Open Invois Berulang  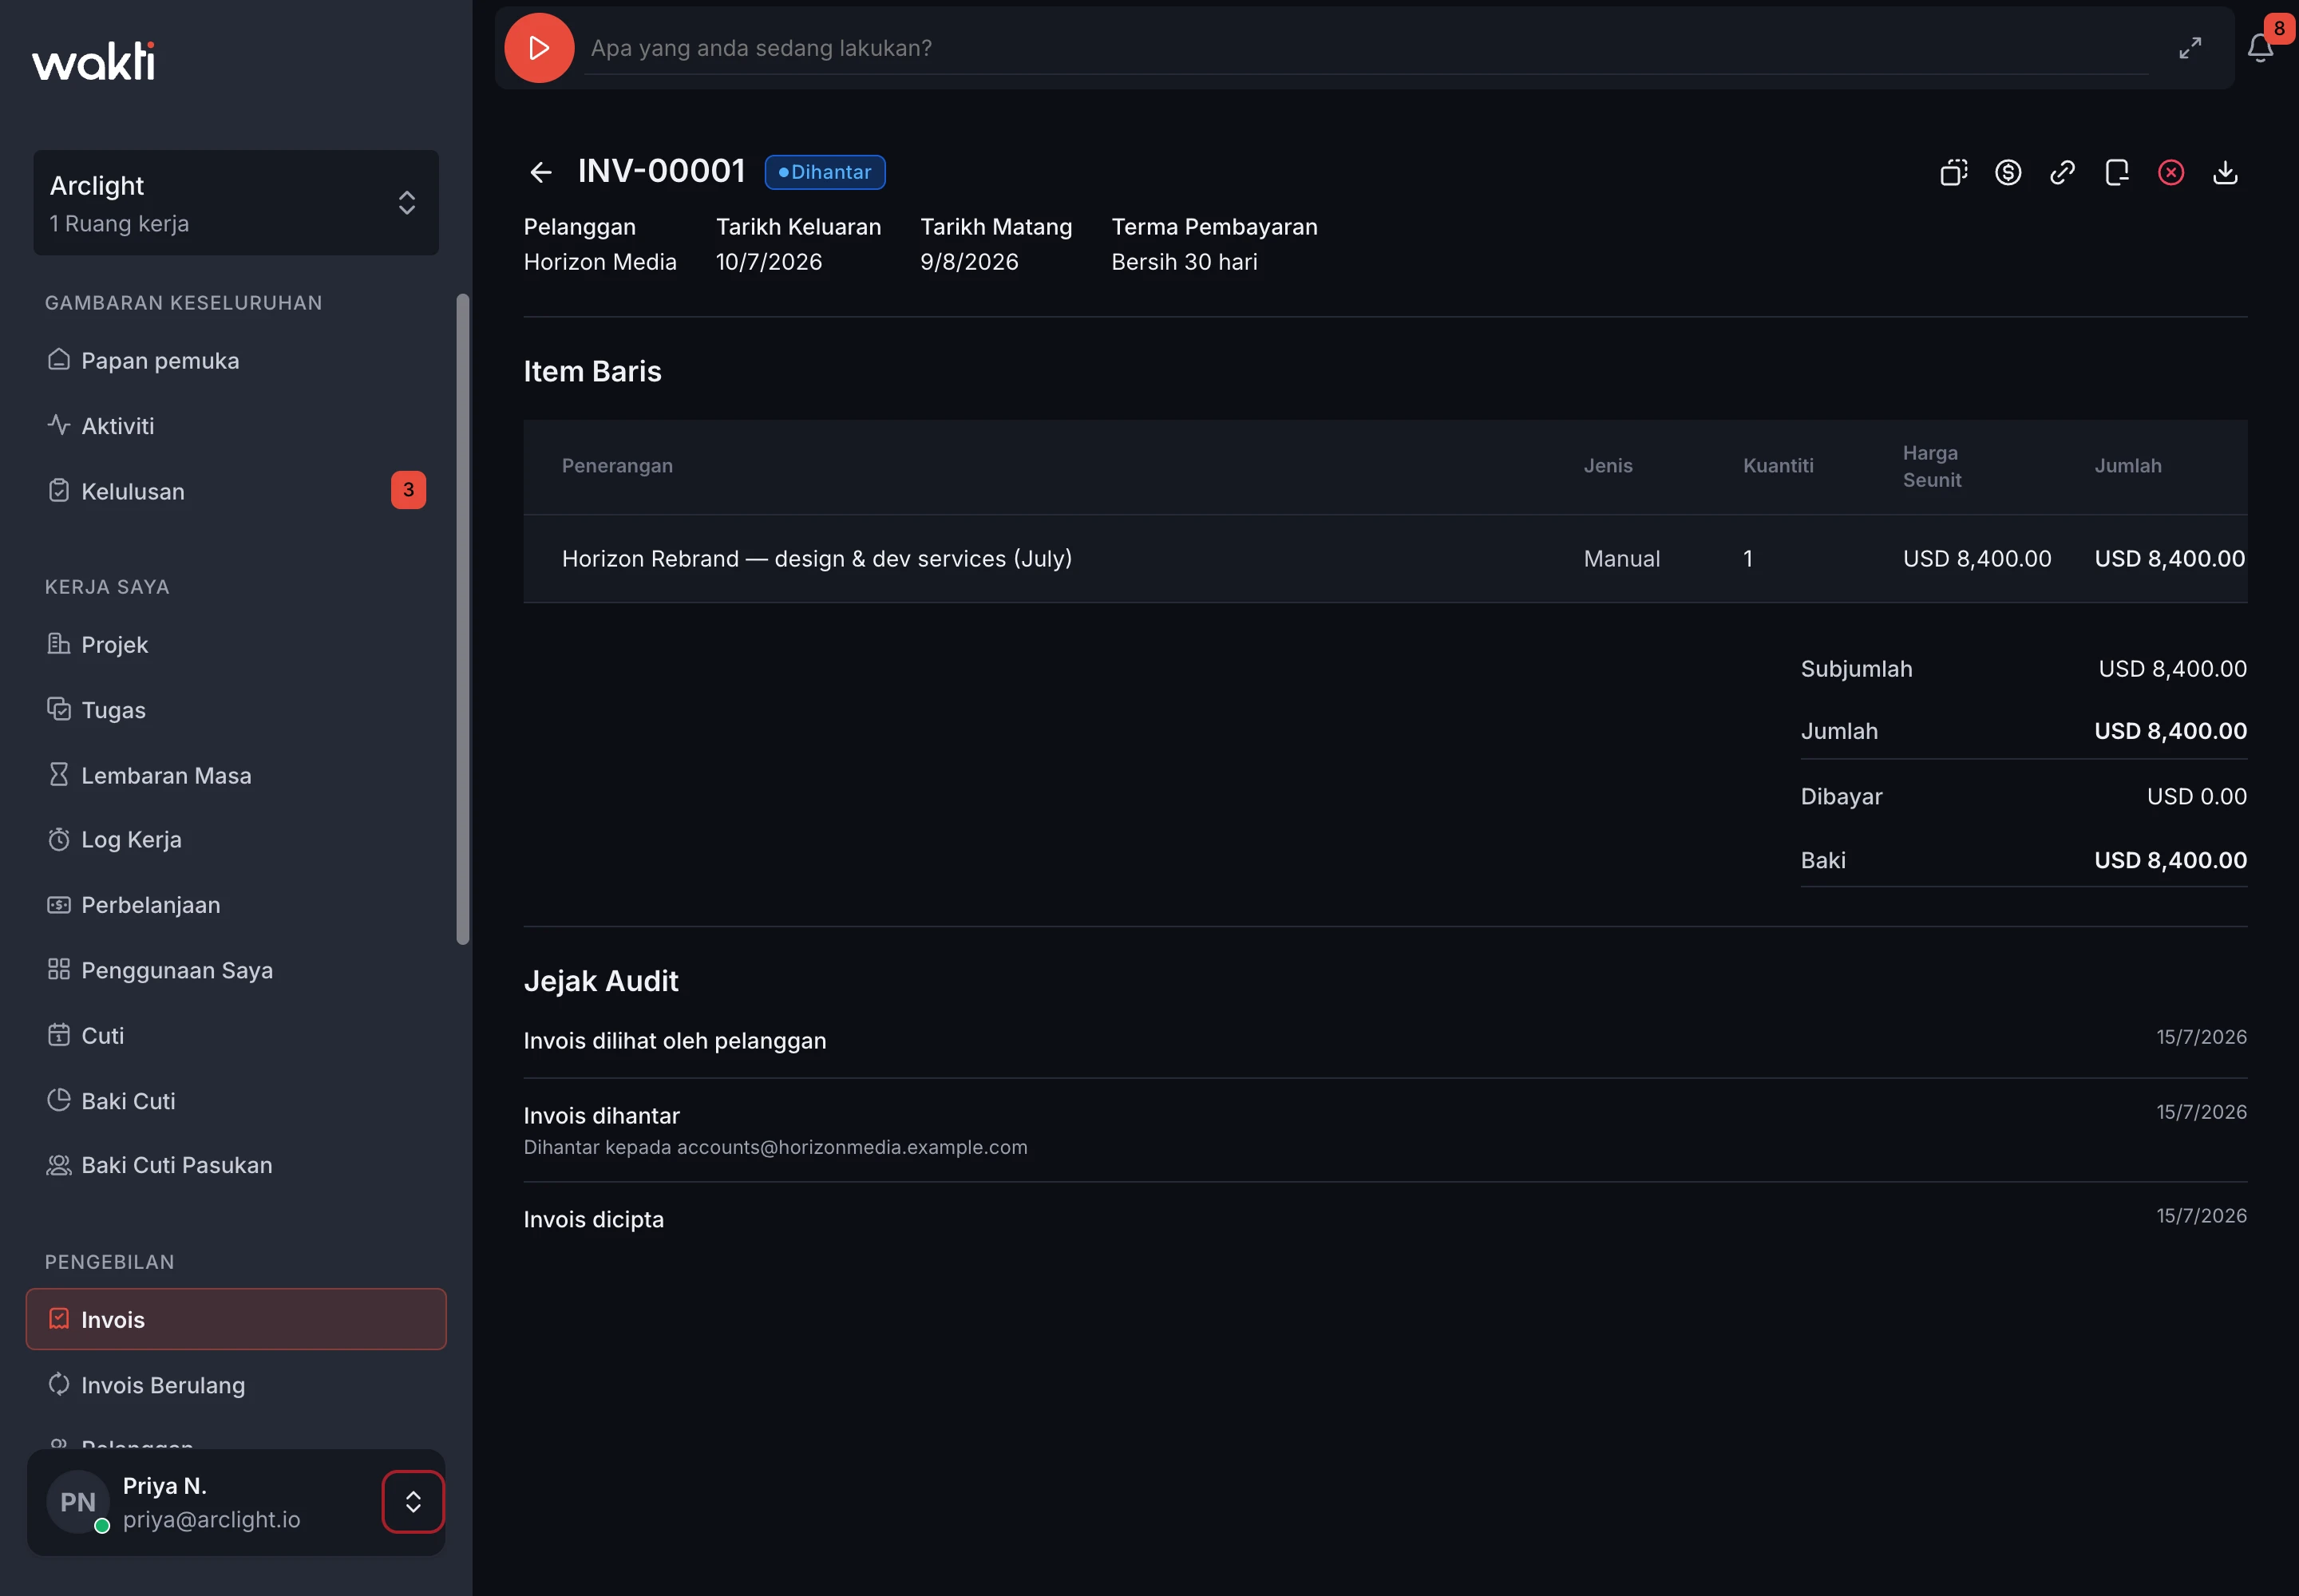pyautogui.click(x=236, y=1385)
